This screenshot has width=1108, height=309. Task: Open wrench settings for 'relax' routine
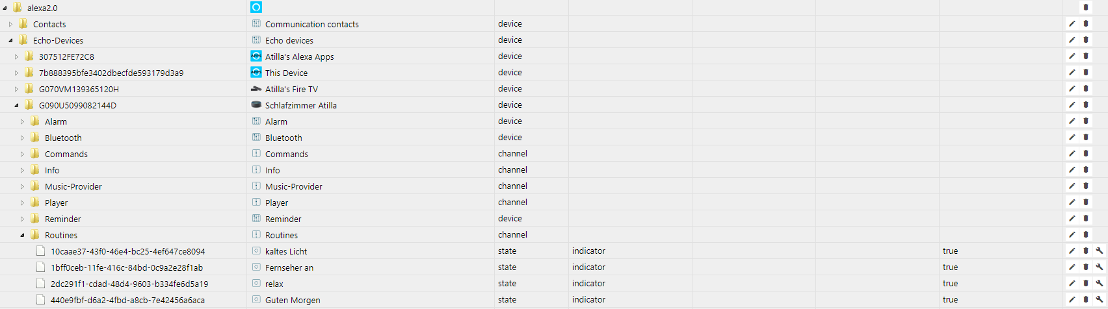[x=1100, y=284]
